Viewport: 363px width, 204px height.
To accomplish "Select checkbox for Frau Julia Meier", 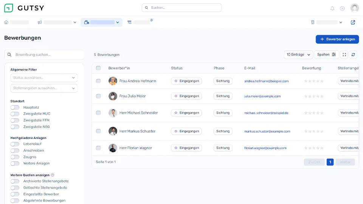I will [x=98, y=96].
